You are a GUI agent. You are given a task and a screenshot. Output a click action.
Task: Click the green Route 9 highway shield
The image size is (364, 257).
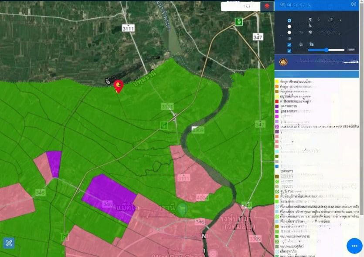(x=238, y=22)
